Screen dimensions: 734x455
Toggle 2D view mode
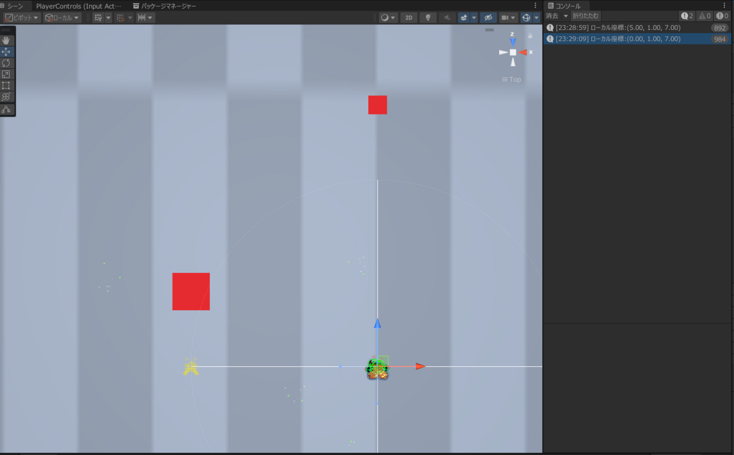click(409, 17)
